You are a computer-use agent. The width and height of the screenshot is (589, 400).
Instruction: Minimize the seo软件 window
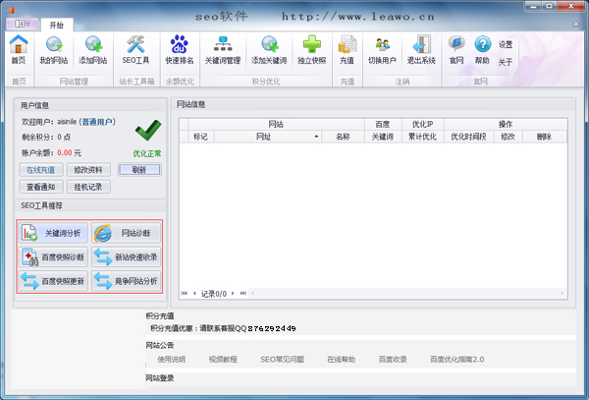click(533, 6)
